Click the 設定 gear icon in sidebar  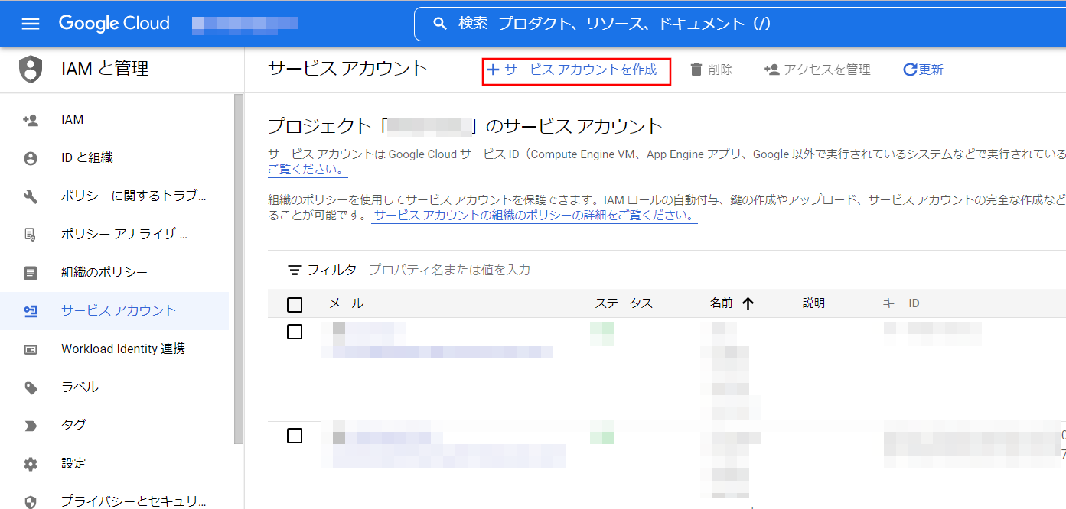[30, 463]
